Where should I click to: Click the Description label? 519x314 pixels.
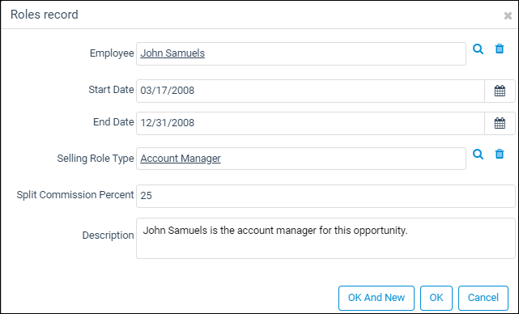pyautogui.click(x=108, y=235)
